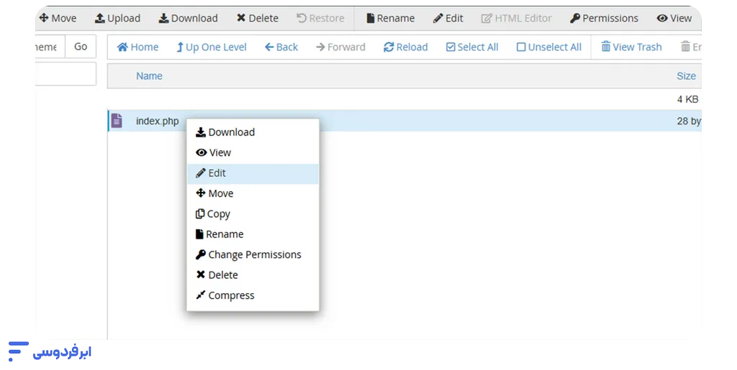Click the Download icon in top toolbar
This screenshot has height=370, width=737.
(x=163, y=18)
